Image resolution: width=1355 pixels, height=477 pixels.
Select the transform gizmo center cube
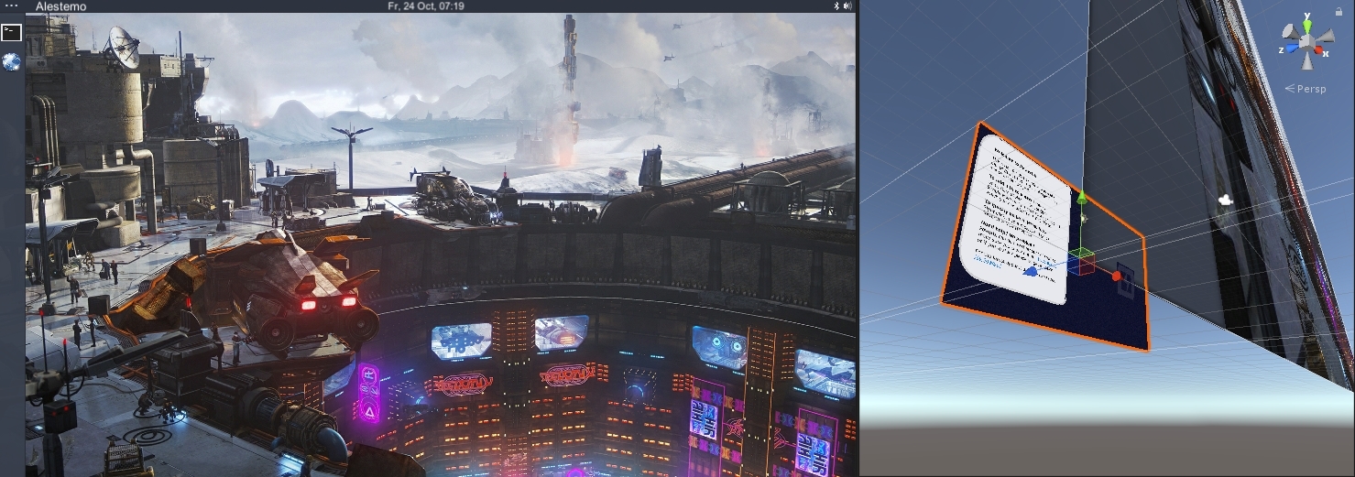point(1083,261)
